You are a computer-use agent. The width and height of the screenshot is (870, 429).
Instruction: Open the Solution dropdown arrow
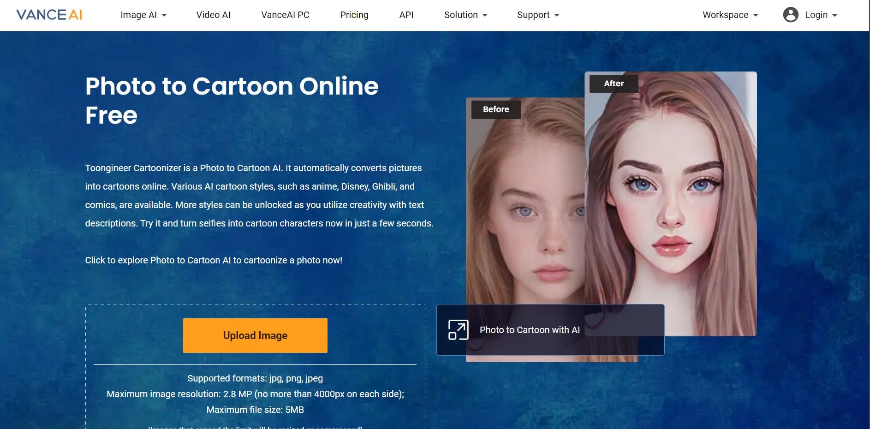coord(485,15)
